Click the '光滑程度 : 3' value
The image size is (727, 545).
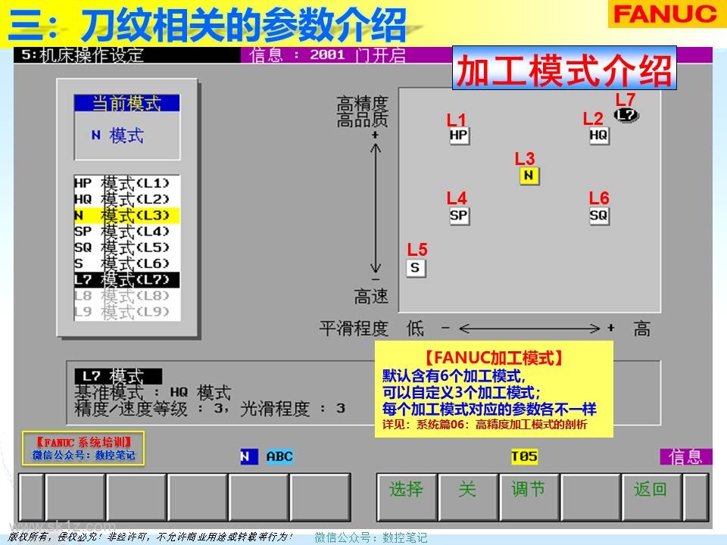tap(293, 409)
